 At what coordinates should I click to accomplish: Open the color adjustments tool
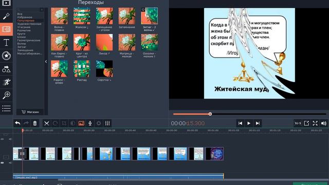pyautogui.click(x=72, y=123)
